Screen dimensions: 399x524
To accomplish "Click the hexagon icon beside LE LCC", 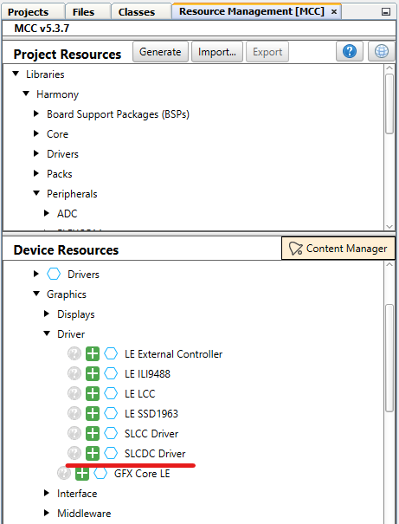I will coord(111,394).
